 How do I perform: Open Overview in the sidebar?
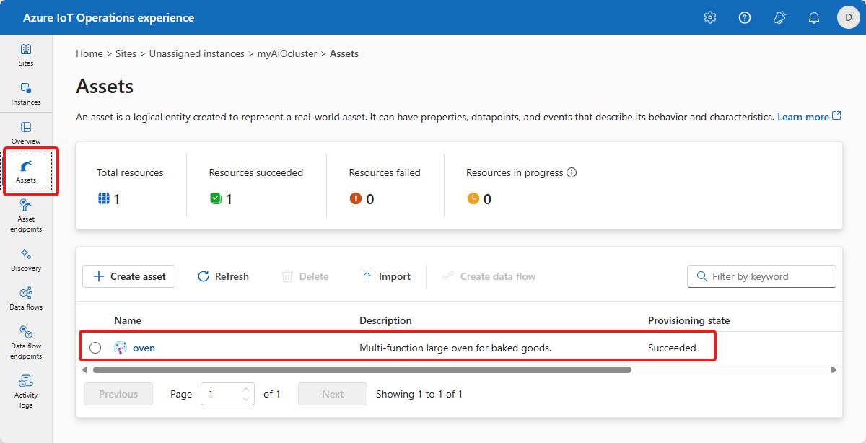click(26, 133)
